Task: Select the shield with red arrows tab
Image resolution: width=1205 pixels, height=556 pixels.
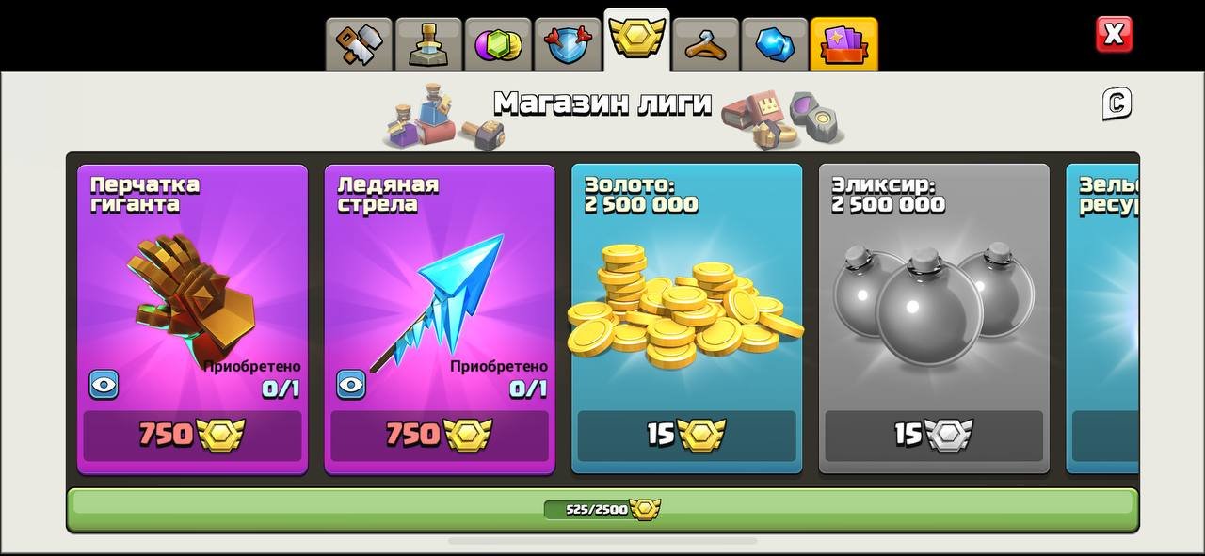Action: (x=568, y=44)
